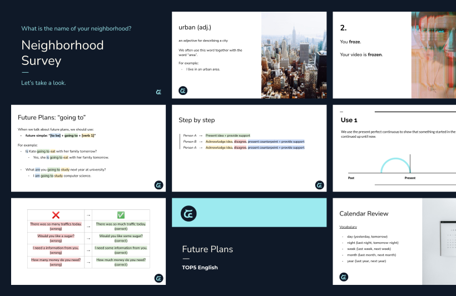This screenshot has width=456, height=296.
Task: Click the "Present" label on the timeline
Action: 410,179
